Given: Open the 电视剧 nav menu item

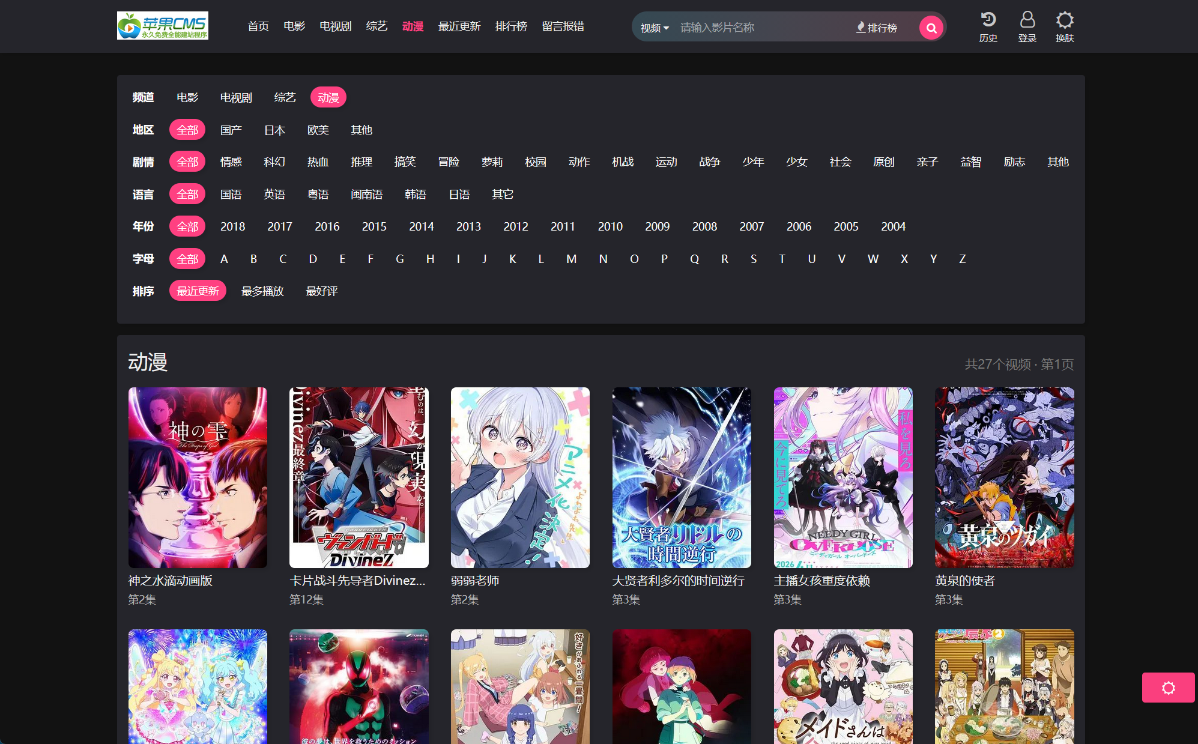Looking at the screenshot, I should click(x=335, y=26).
